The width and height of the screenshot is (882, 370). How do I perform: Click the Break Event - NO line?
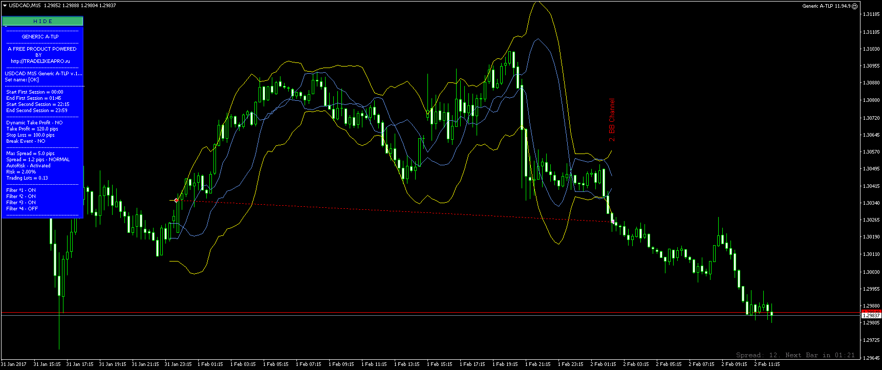tap(26, 141)
